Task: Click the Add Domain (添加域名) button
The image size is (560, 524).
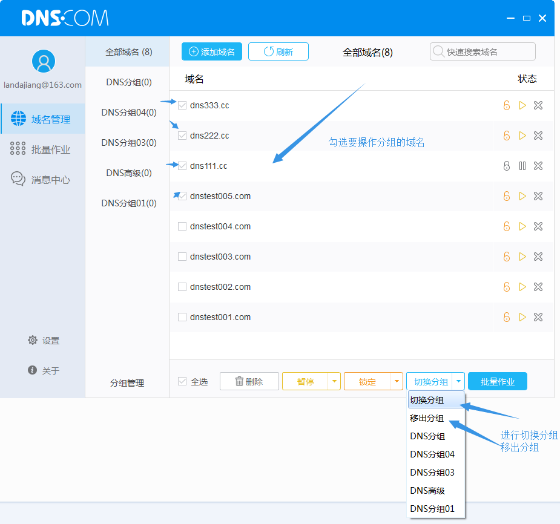Action: coord(212,52)
